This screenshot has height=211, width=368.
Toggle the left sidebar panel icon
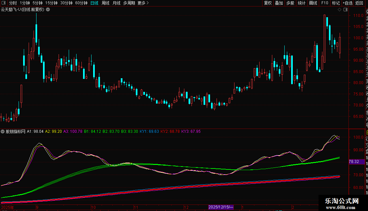4,3
